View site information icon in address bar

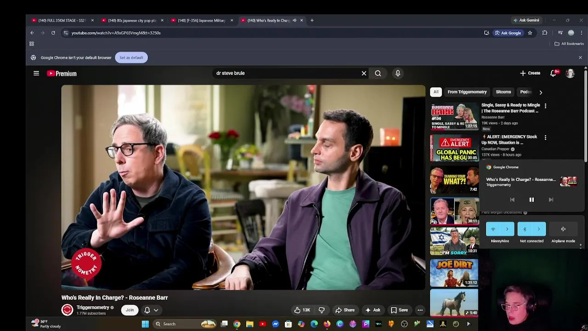(x=66, y=33)
